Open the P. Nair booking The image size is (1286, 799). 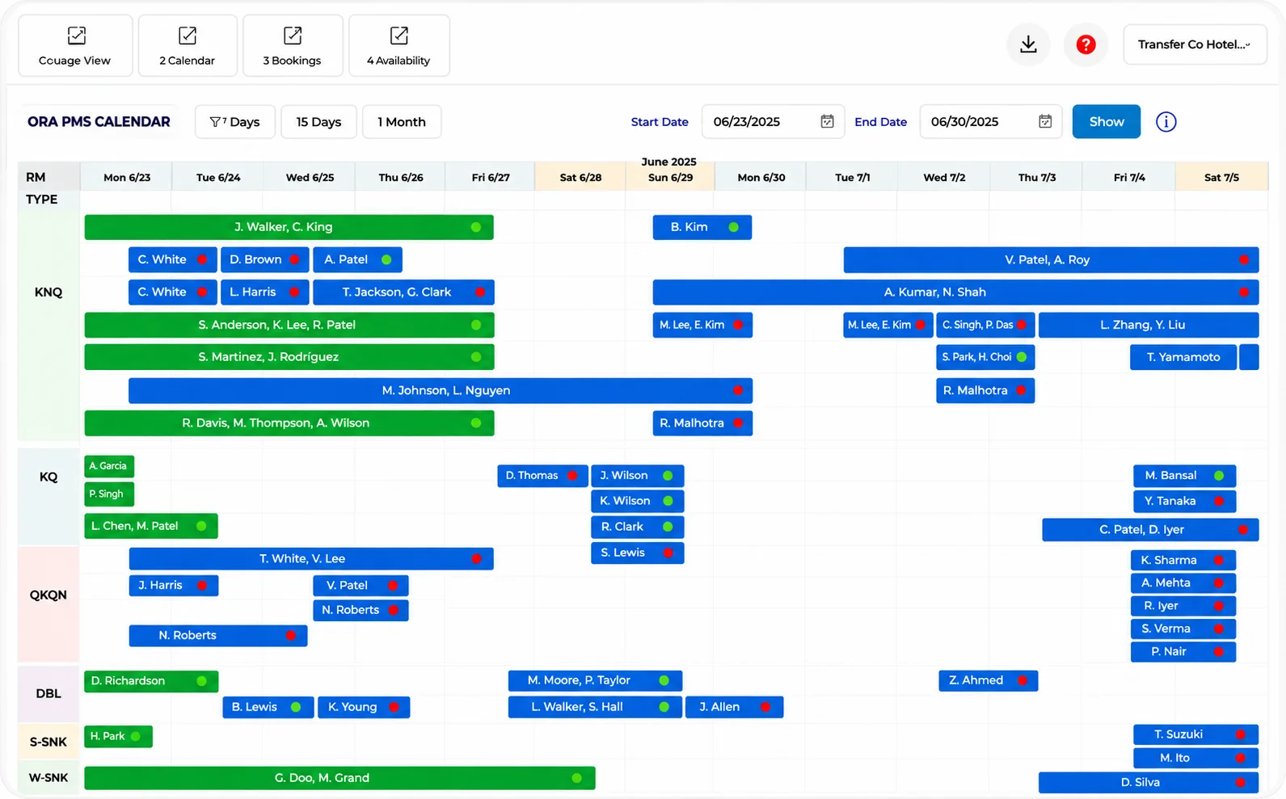coord(1183,651)
